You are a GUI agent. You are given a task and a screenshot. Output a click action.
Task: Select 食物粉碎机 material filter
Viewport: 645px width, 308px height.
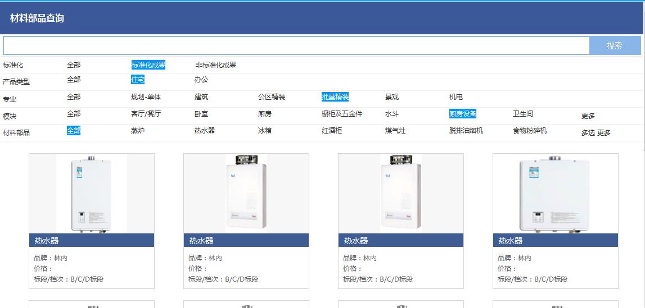[529, 131]
